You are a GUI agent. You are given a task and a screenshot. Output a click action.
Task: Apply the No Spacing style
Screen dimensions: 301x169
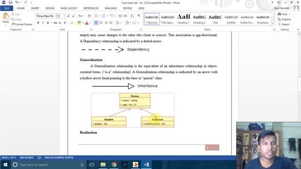[x=167, y=19]
